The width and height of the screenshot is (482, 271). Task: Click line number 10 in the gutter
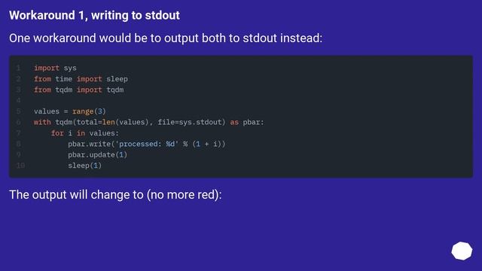[20, 166]
